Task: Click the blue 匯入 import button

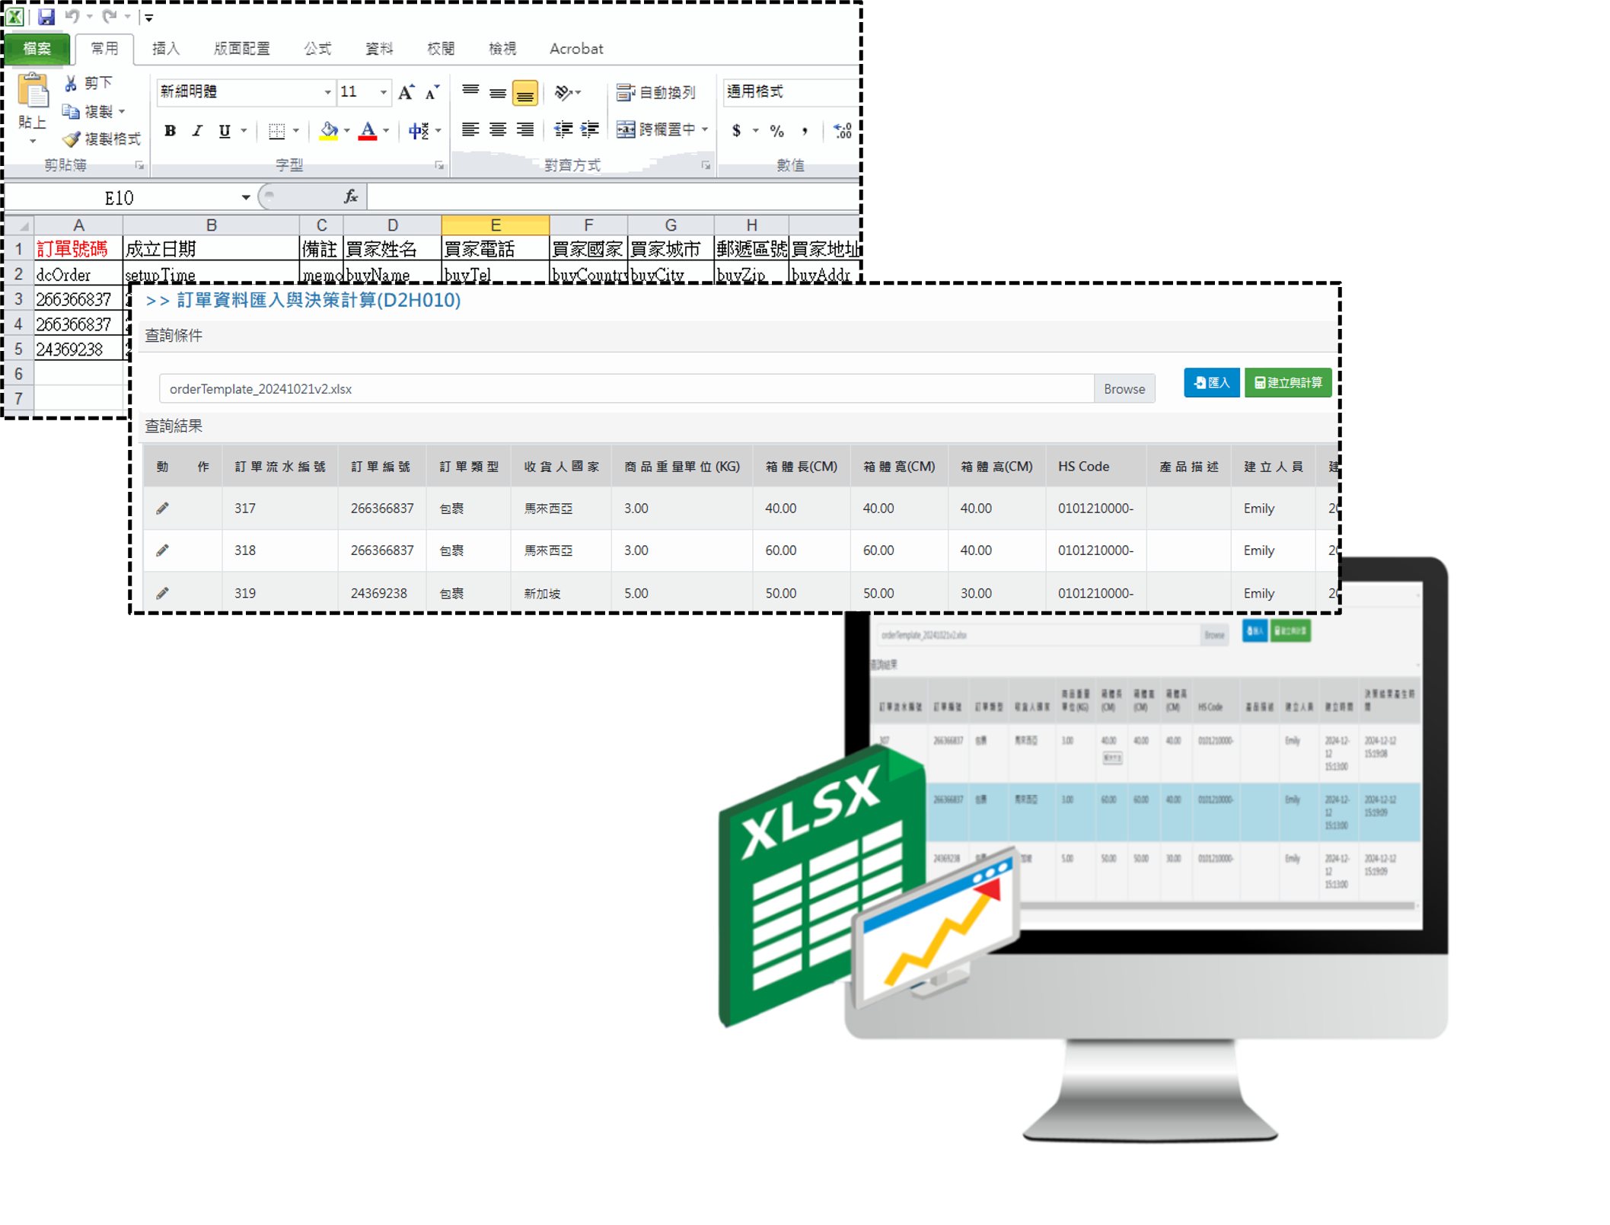Action: click(1211, 383)
